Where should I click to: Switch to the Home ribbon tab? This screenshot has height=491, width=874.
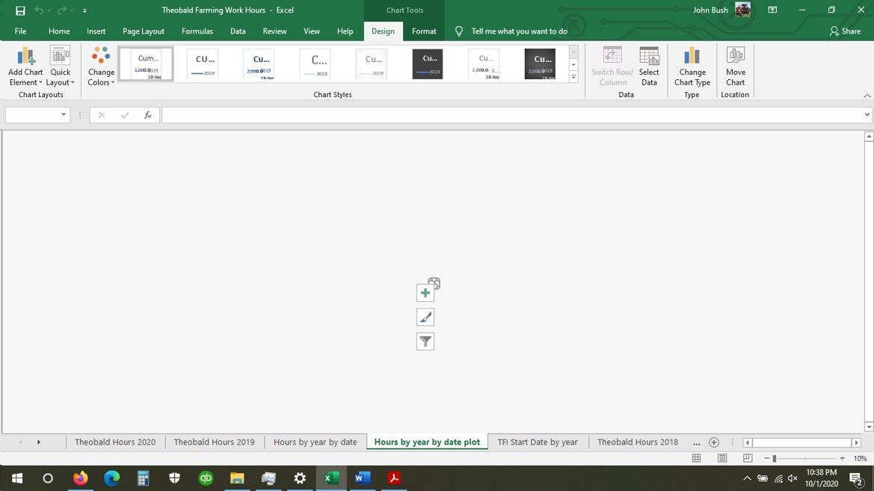pyautogui.click(x=59, y=31)
